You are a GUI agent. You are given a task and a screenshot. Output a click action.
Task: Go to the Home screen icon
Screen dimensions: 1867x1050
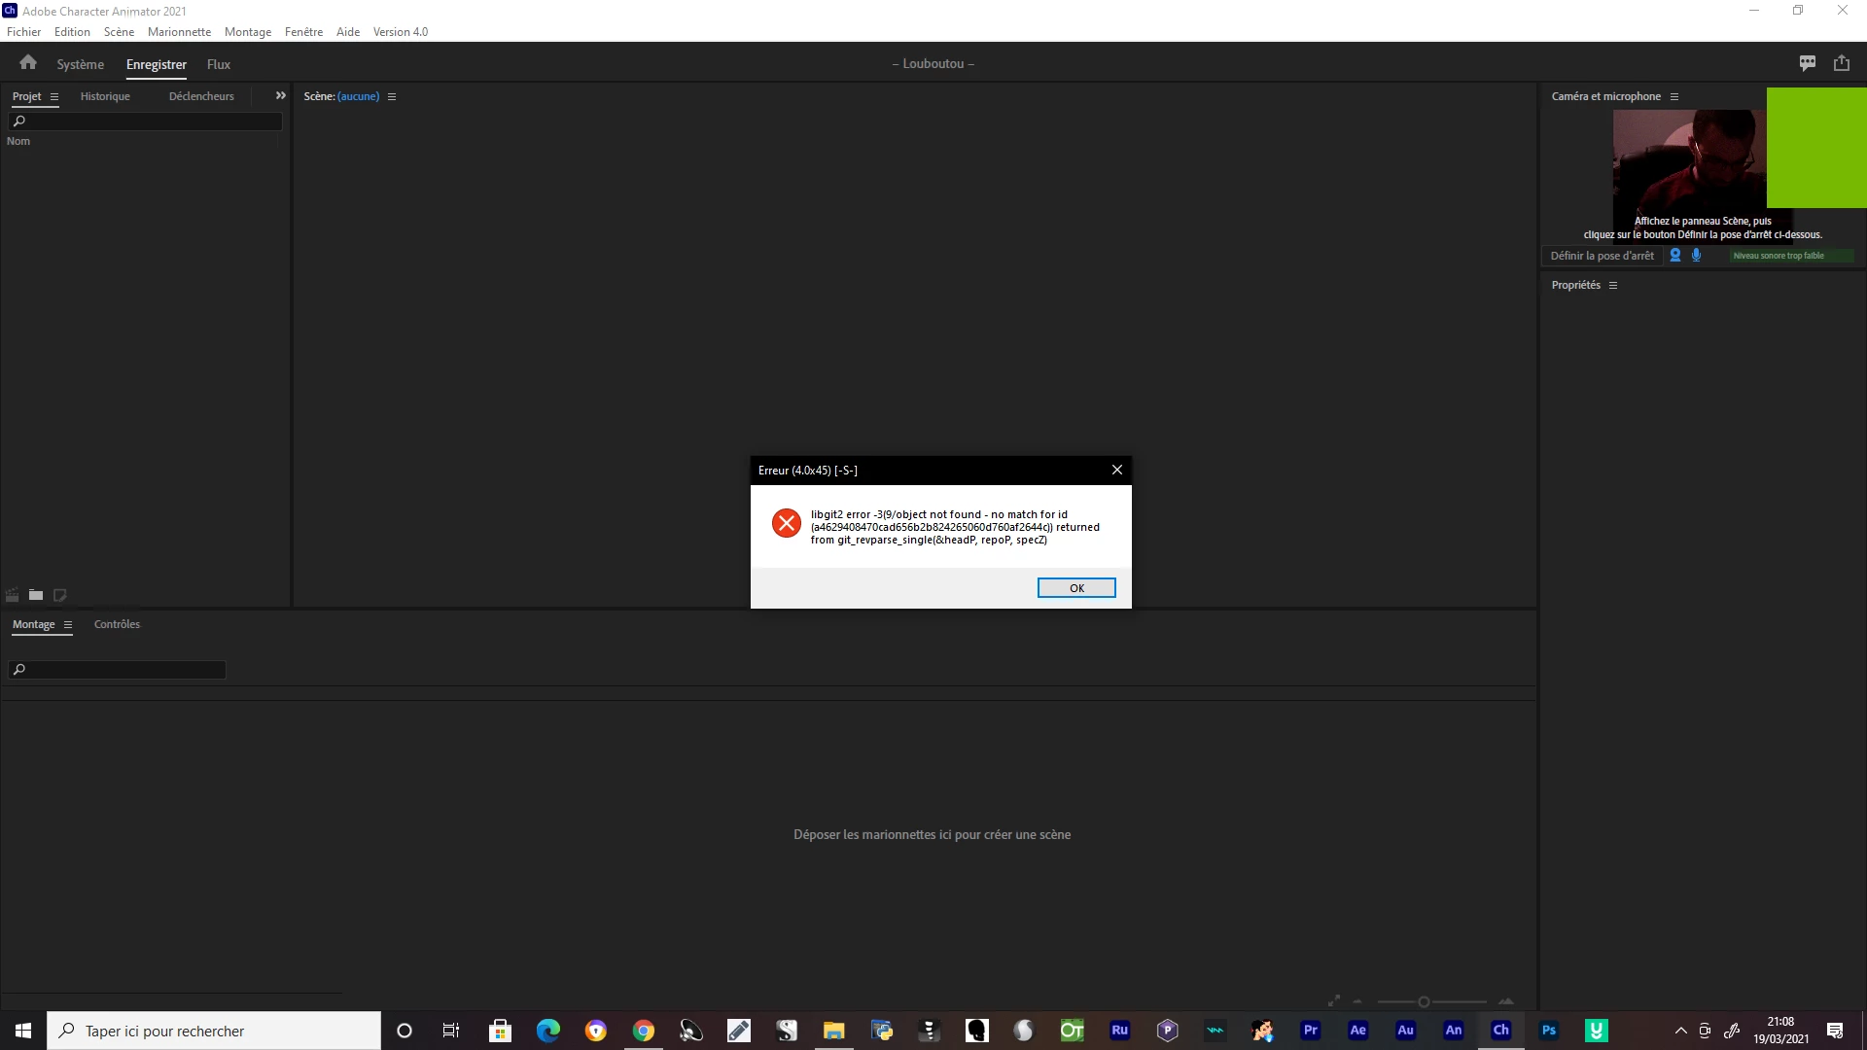pos(27,63)
